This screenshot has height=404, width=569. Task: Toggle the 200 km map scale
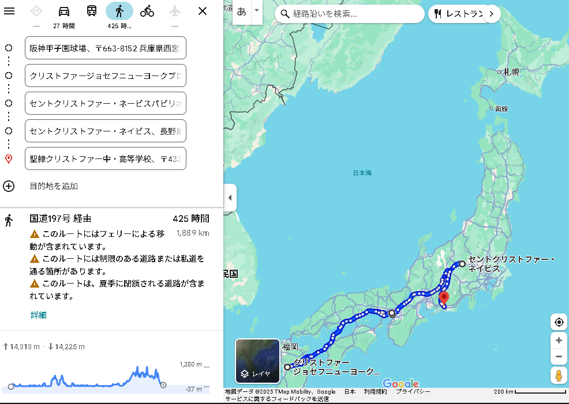tap(529, 391)
